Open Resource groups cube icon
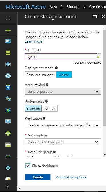This screenshot has width=106, height=192. point(8,64)
